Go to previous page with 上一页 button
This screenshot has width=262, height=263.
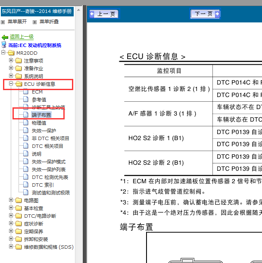pos(104,14)
